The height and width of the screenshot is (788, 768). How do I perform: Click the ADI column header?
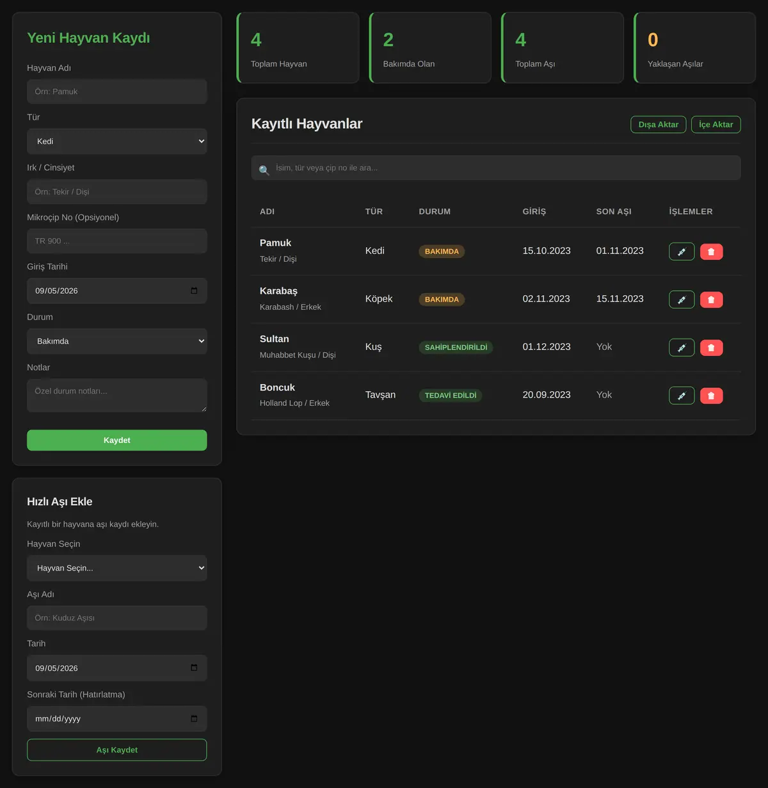point(267,211)
